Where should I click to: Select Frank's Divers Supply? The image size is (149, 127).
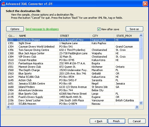click(x=73, y=97)
